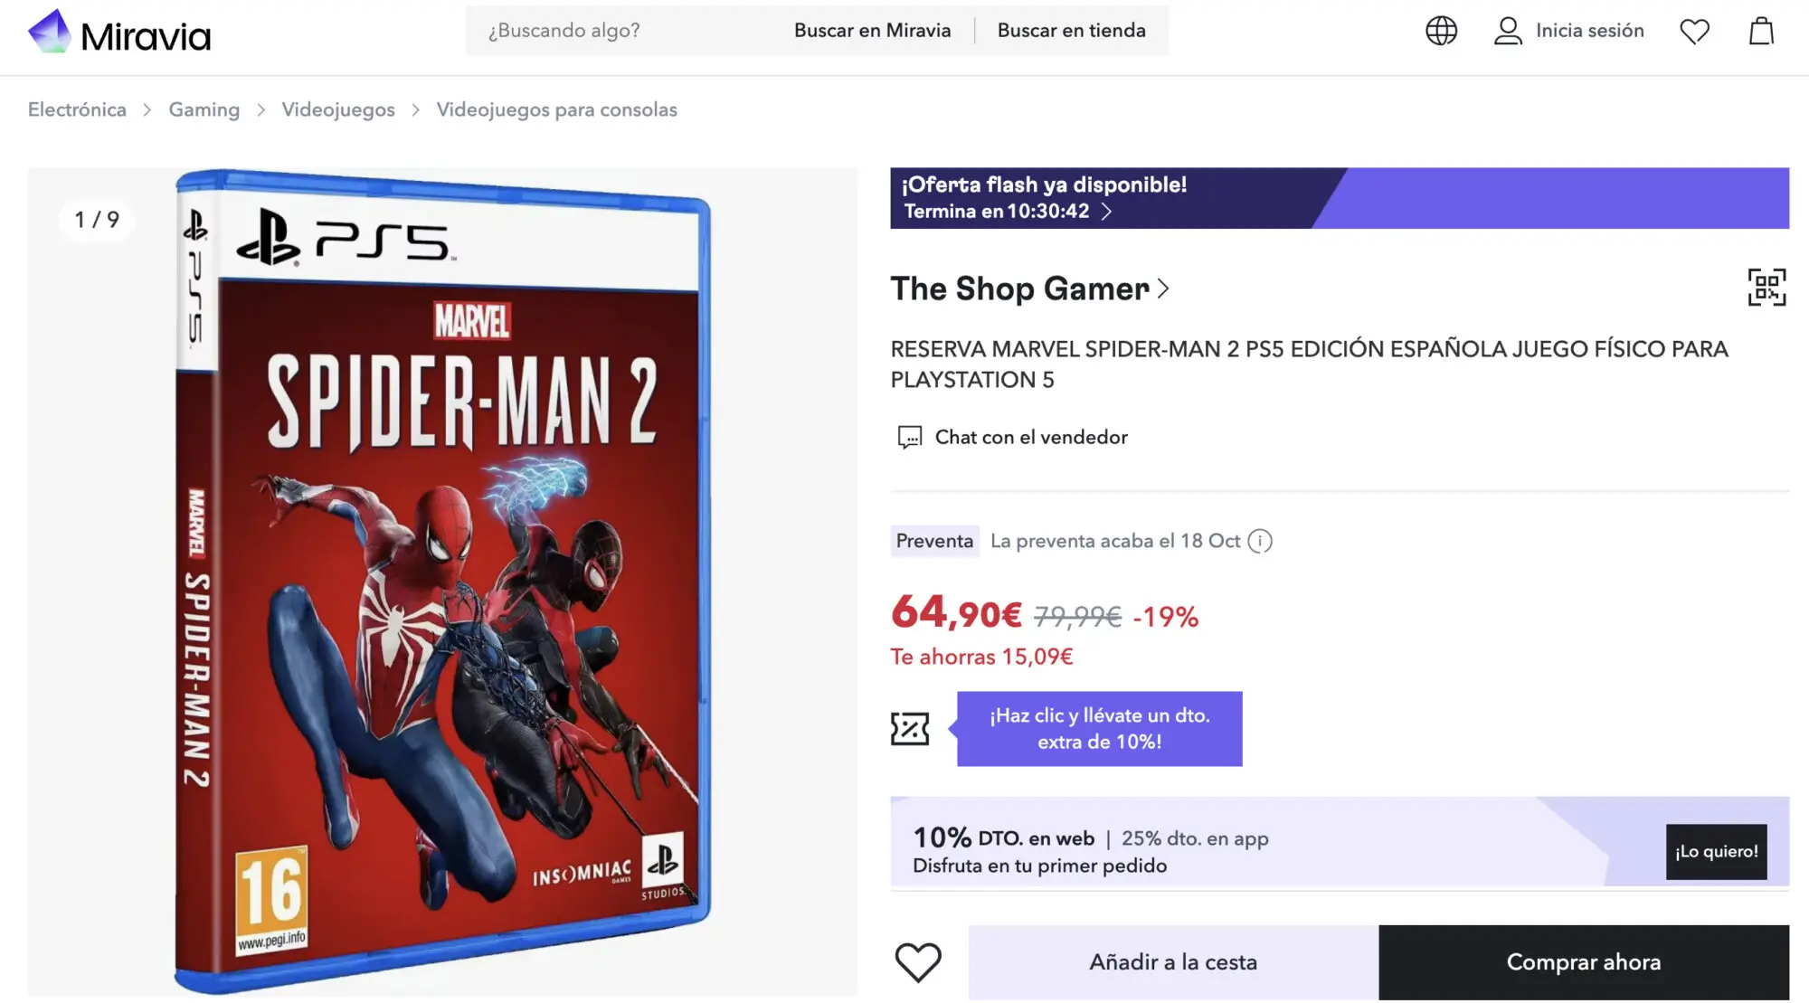Select the Buscar en tienda option
This screenshot has height=1003, width=1809.
coord(1071,31)
